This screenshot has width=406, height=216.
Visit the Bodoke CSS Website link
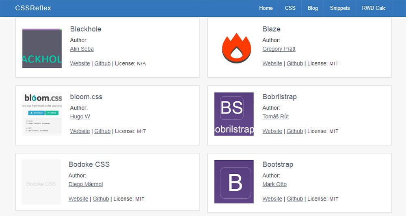point(78,199)
